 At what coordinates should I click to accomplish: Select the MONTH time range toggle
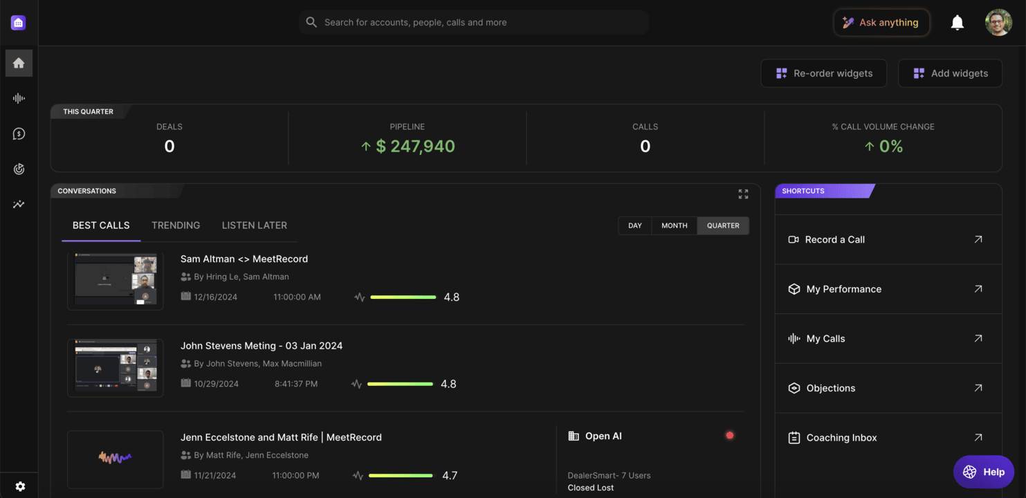click(x=674, y=225)
